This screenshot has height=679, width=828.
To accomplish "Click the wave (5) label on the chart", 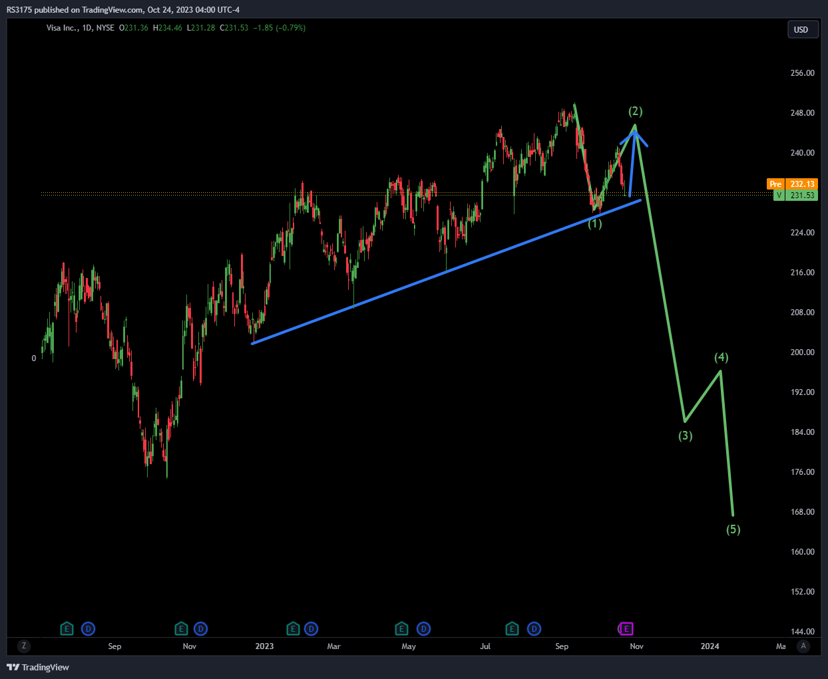I will 733,529.
